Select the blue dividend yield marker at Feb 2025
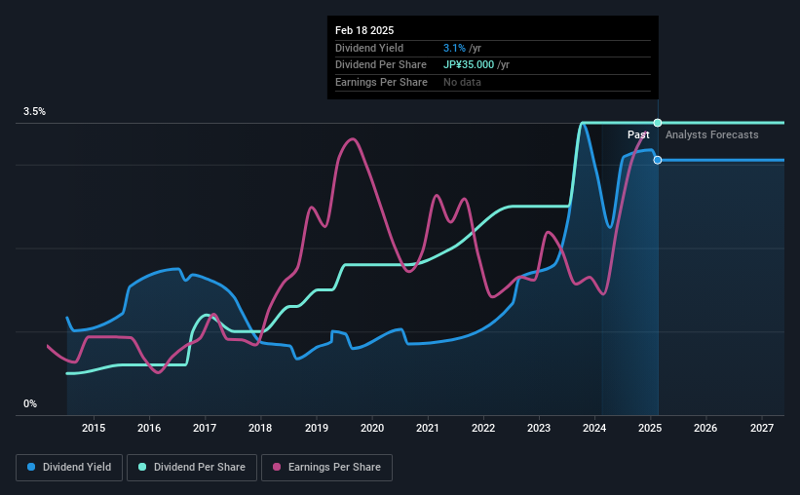800x495 pixels. (658, 160)
